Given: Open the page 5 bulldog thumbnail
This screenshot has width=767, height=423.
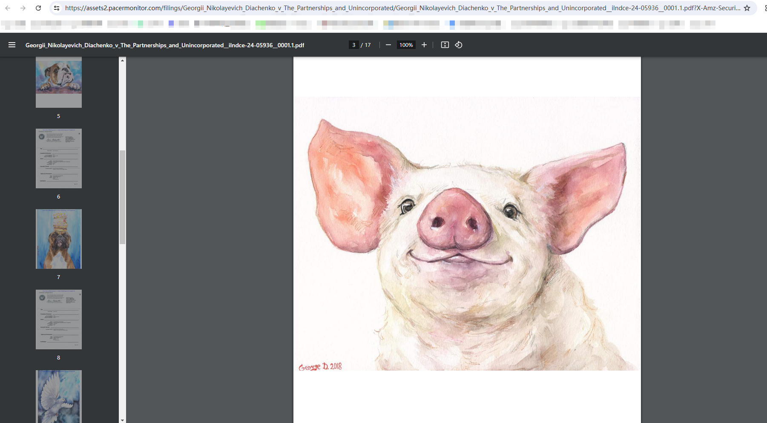Looking at the screenshot, I should tap(59, 82).
